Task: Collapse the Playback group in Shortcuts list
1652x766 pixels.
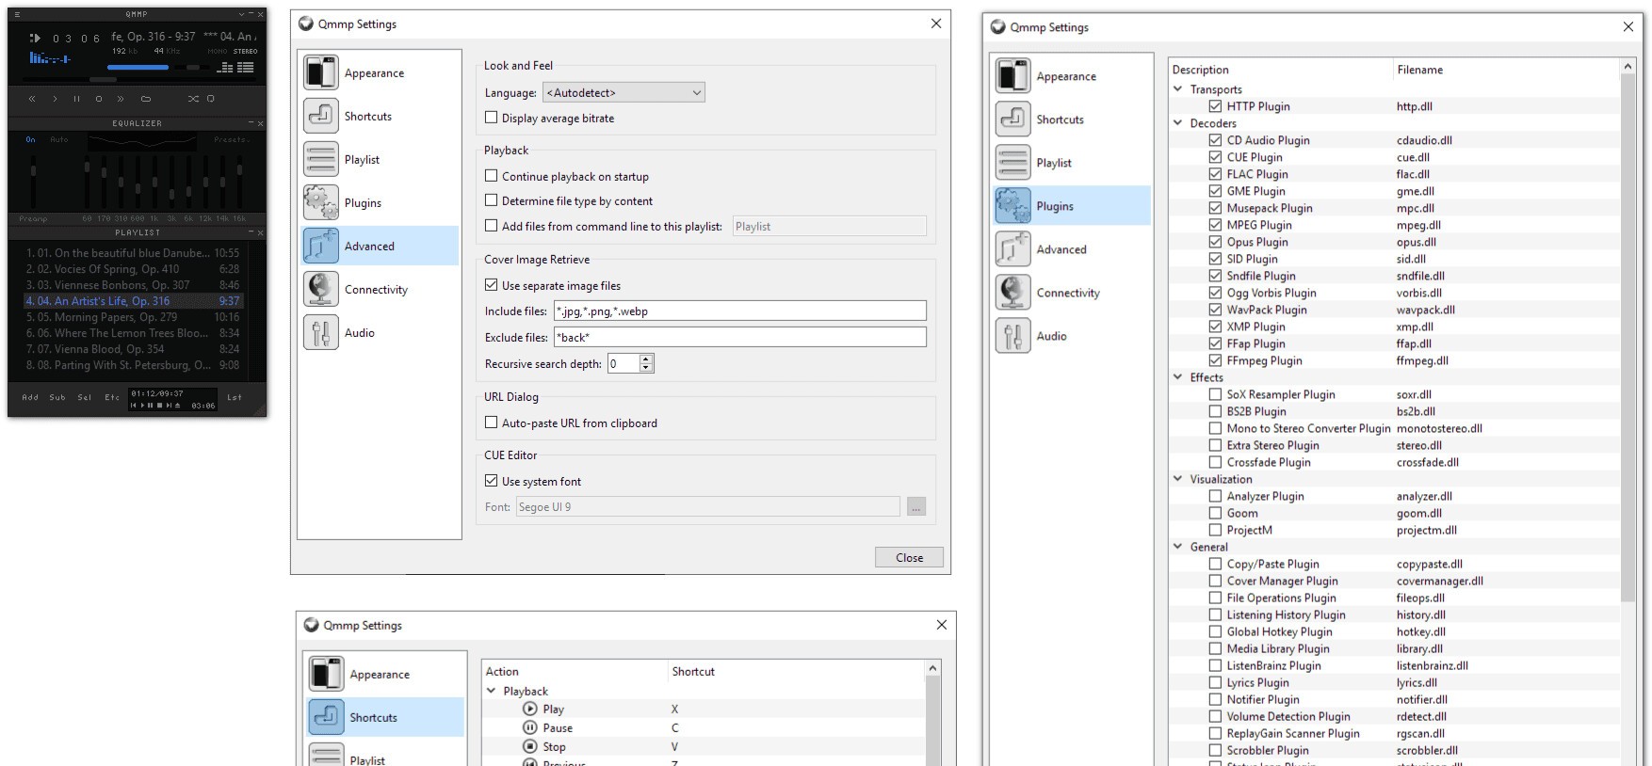Action: (492, 691)
